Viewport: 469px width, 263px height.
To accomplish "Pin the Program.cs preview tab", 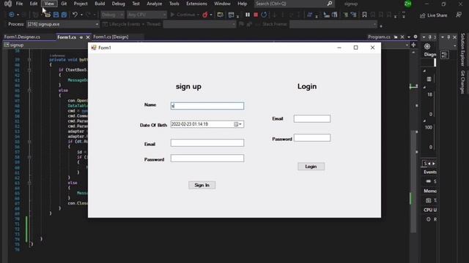I will pyautogui.click(x=396, y=37).
